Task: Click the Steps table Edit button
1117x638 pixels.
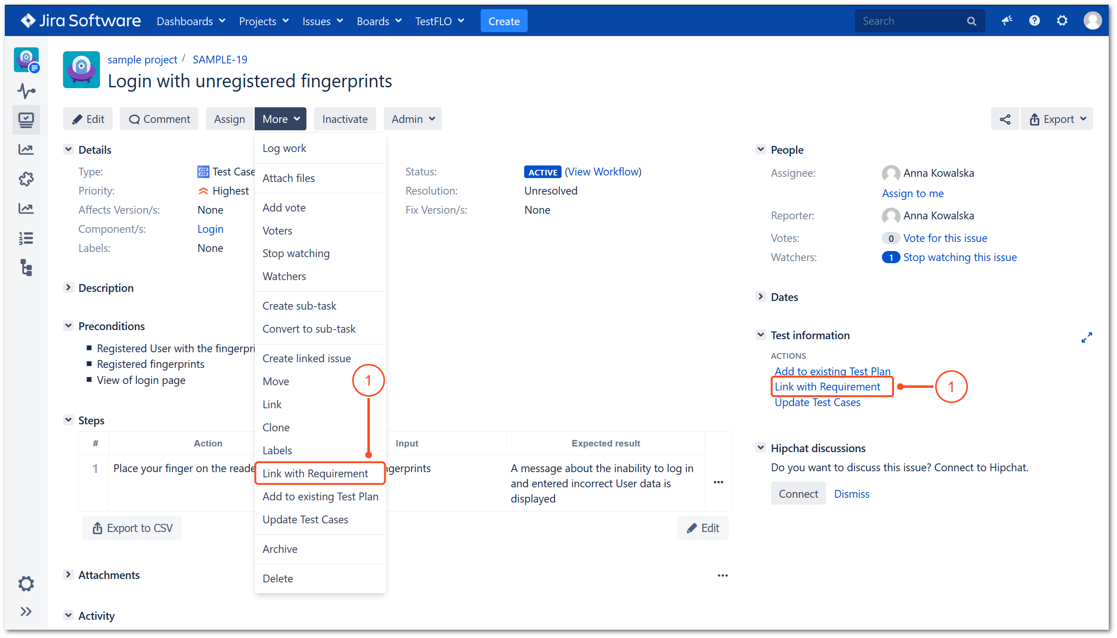Action: pos(703,528)
